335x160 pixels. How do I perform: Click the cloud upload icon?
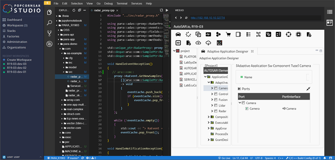coord(198,43)
